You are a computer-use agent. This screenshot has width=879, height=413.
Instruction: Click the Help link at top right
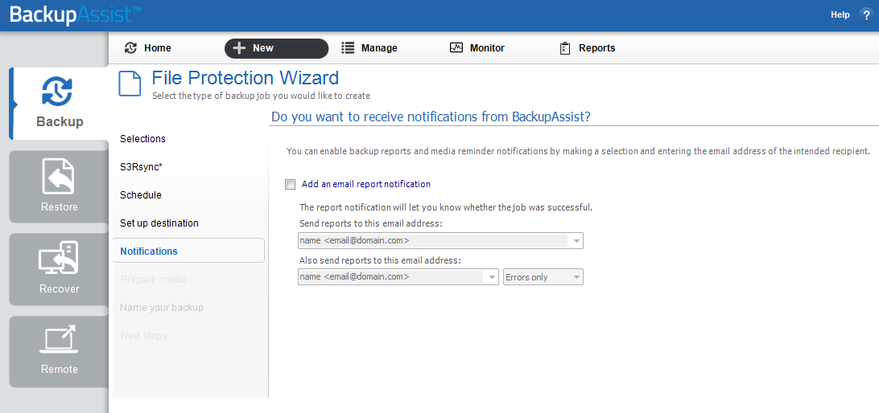click(x=840, y=15)
